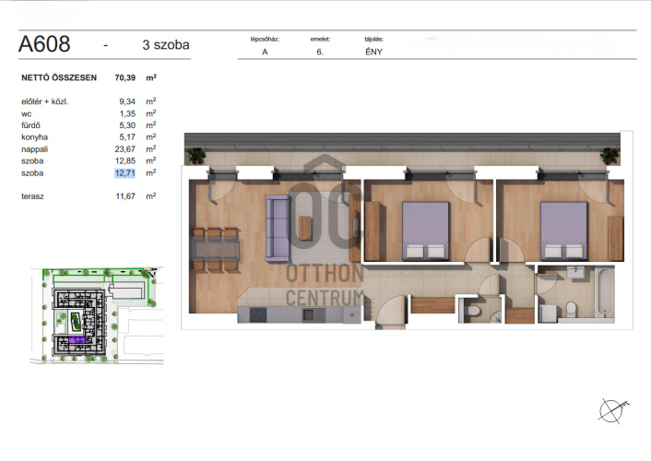
Task: Click the A608 apartment title
Action: (44, 43)
